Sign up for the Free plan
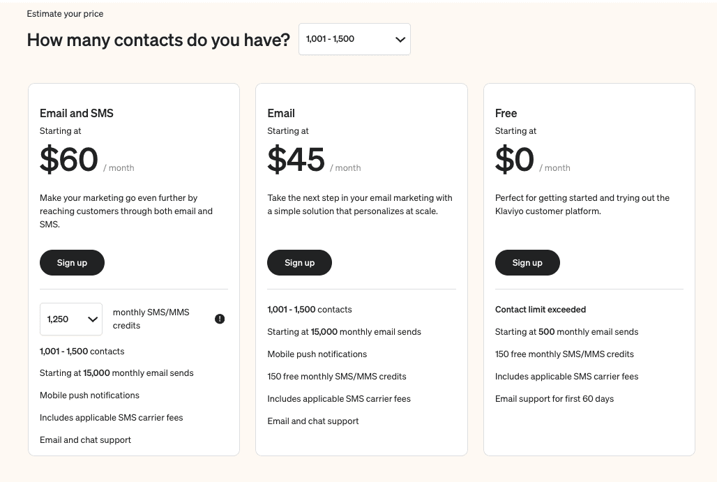 pos(527,262)
